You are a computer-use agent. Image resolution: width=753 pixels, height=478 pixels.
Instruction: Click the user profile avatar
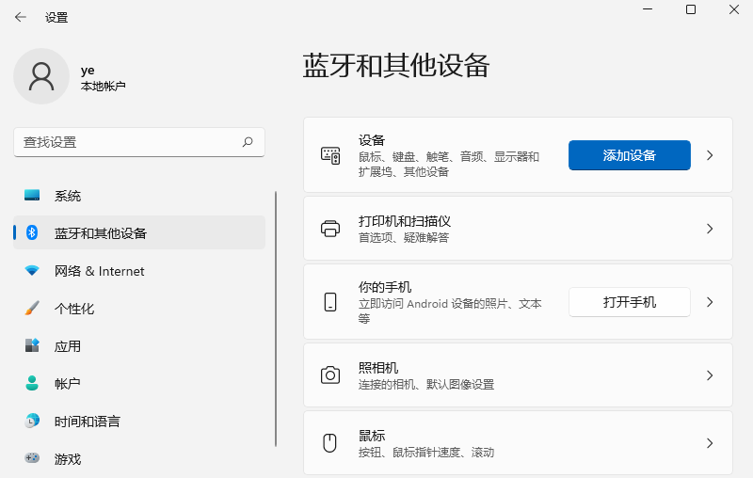pyautogui.click(x=41, y=76)
